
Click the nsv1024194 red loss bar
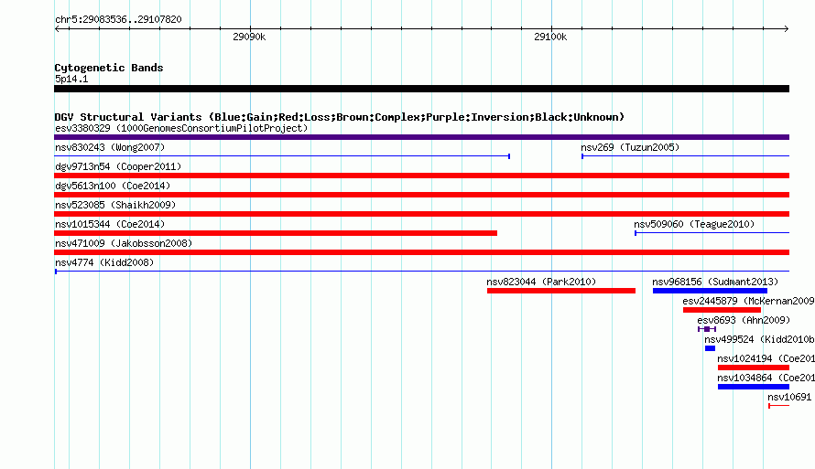pyautogui.click(x=754, y=368)
